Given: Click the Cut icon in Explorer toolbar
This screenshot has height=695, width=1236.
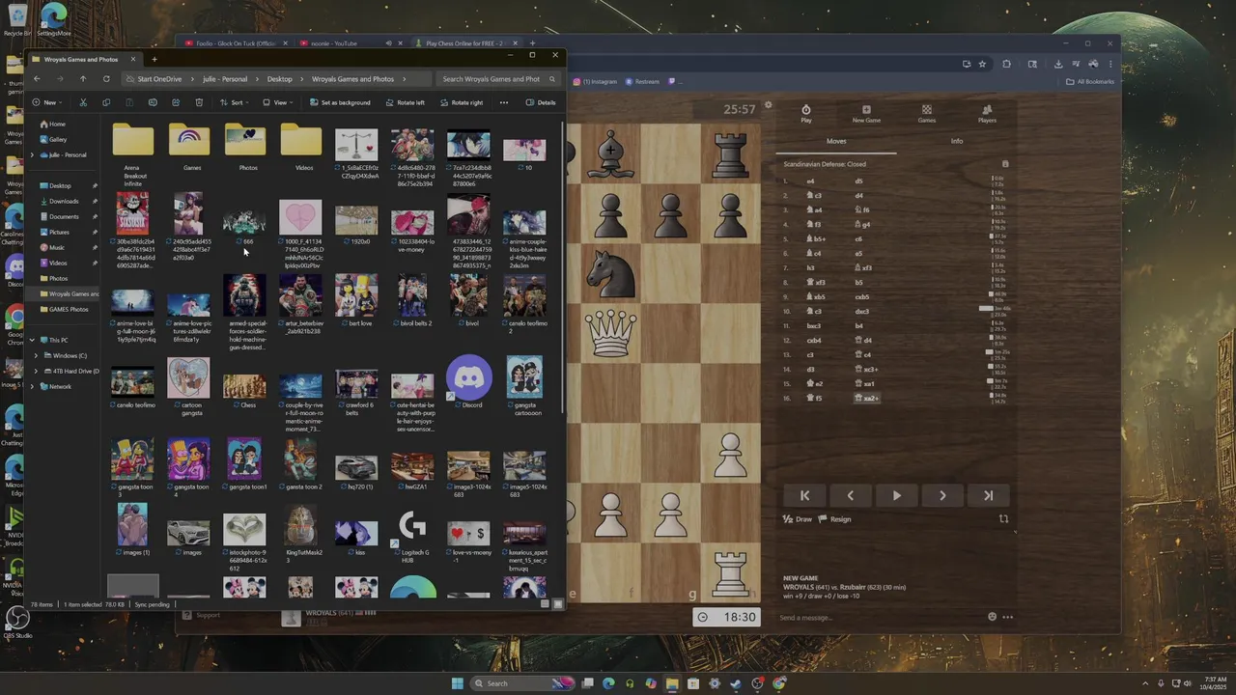Looking at the screenshot, I should pyautogui.click(x=83, y=102).
